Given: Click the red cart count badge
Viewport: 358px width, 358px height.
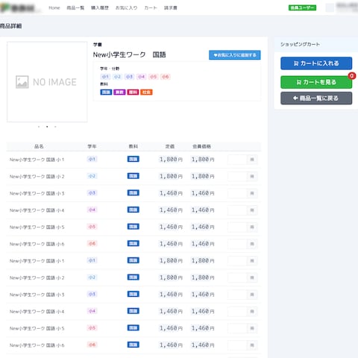Looking at the screenshot, I should [351, 75].
